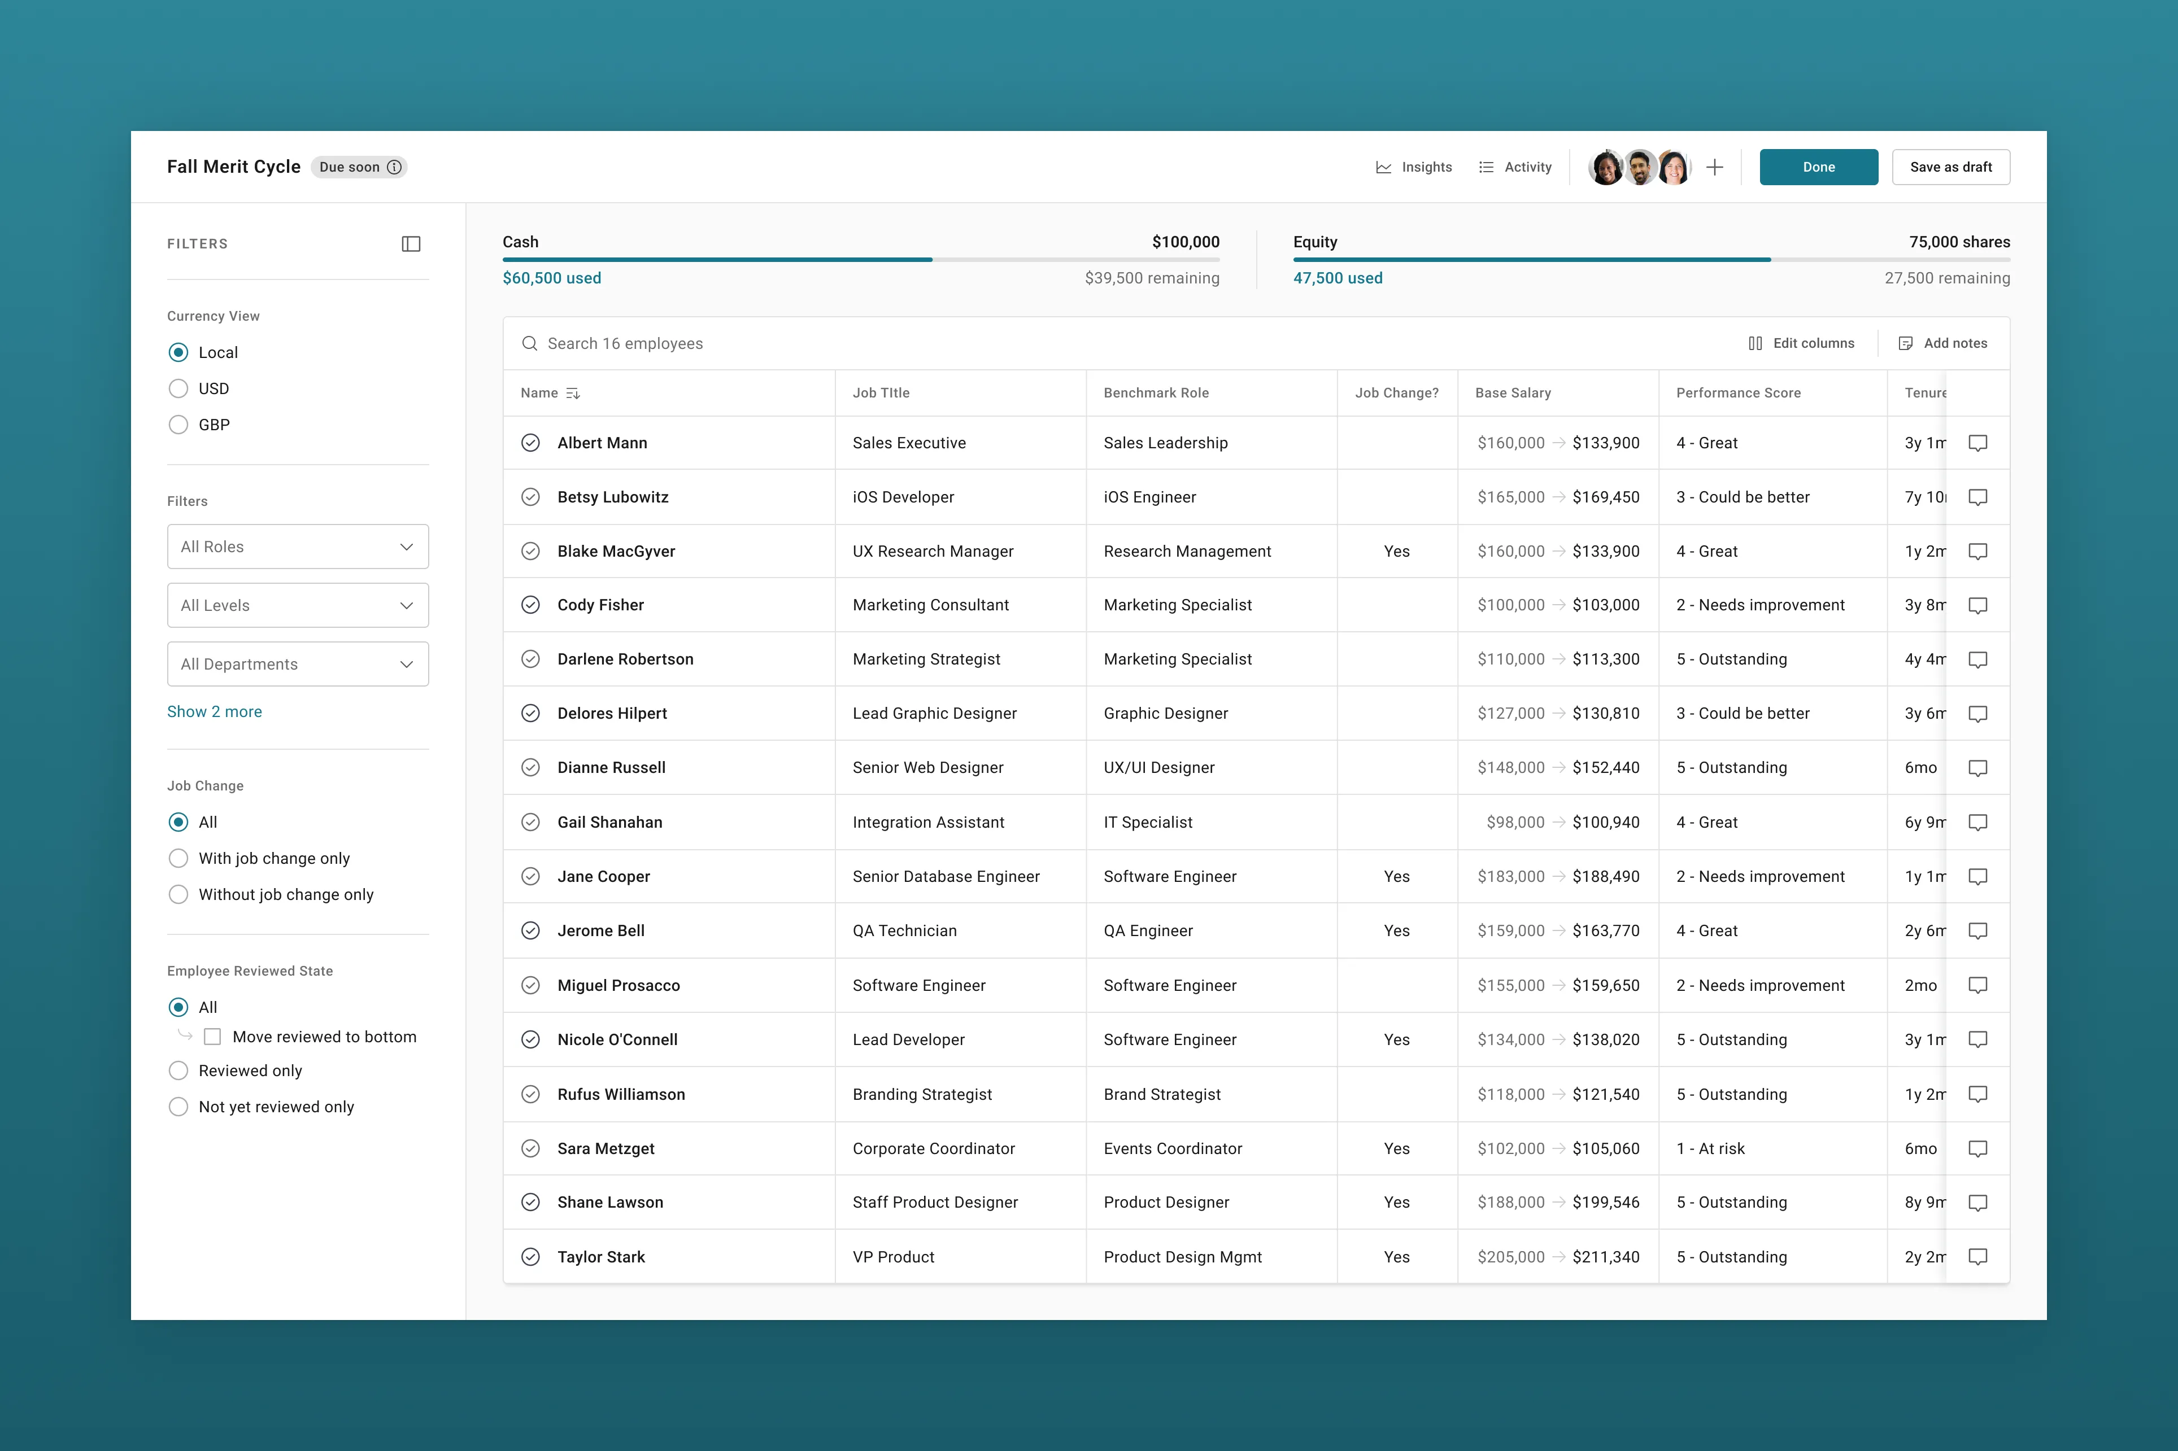2178x1451 pixels.
Task: Click the Name column sort icon
Action: [x=573, y=394]
